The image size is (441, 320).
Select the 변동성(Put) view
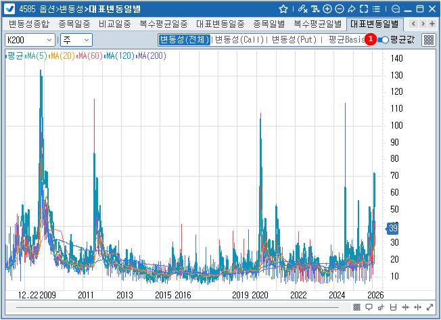pyautogui.click(x=294, y=40)
